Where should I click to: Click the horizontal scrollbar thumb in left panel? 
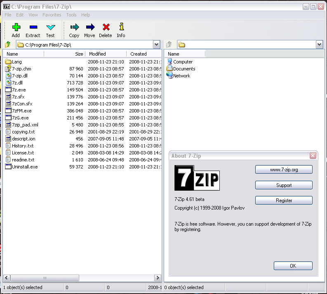[45, 278]
